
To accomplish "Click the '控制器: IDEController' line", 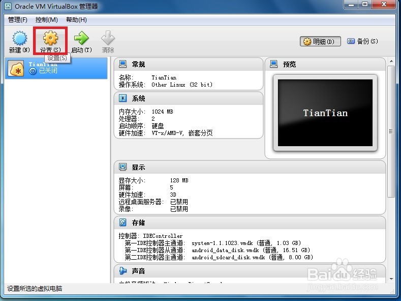I will [150, 236].
